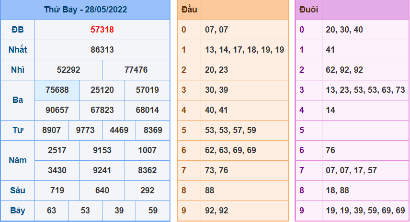Viewport: 410px width, 222px height.
Task: Select seventh prize number 63
Action: click(52, 211)
